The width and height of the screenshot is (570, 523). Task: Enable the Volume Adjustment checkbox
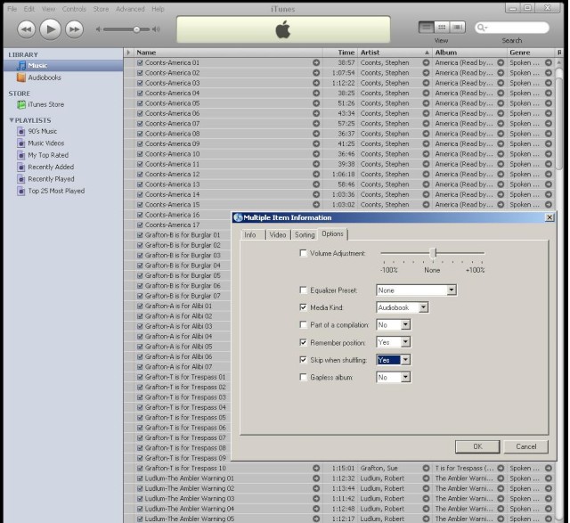303,253
